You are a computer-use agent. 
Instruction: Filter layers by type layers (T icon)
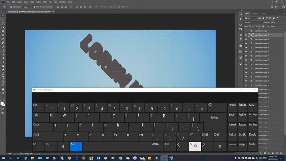point(267,18)
